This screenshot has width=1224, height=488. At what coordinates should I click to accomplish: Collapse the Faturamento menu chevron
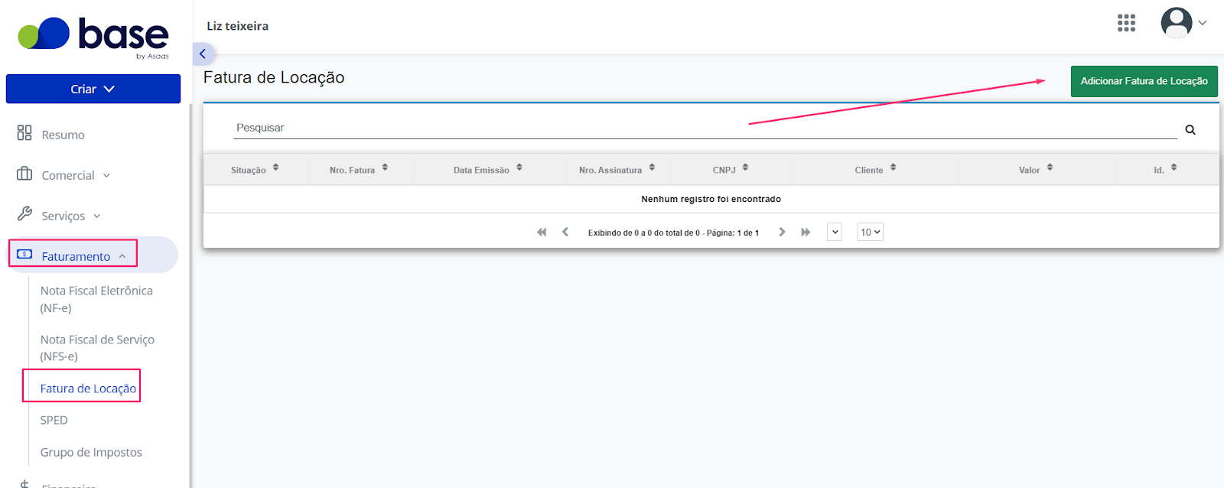[122, 256]
